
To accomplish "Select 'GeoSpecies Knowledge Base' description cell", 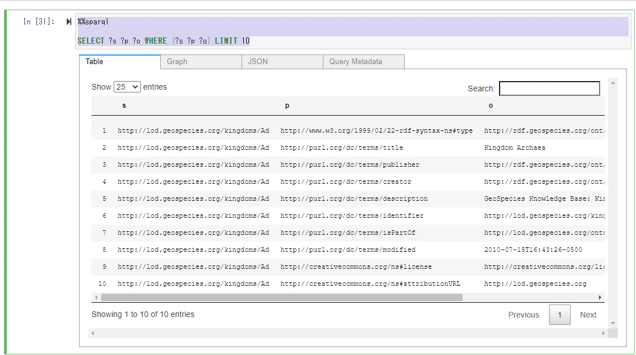I will click(x=544, y=198).
